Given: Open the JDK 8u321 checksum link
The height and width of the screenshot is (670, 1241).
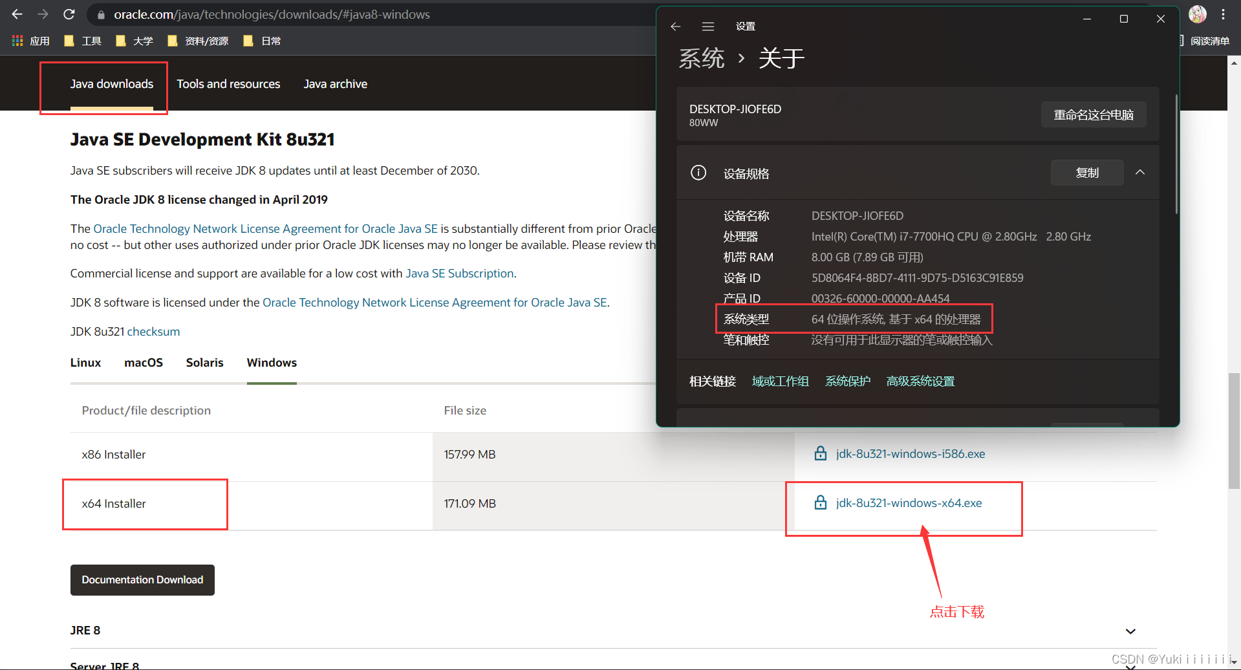Looking at the screenshot, I should [x=153, y=332].
